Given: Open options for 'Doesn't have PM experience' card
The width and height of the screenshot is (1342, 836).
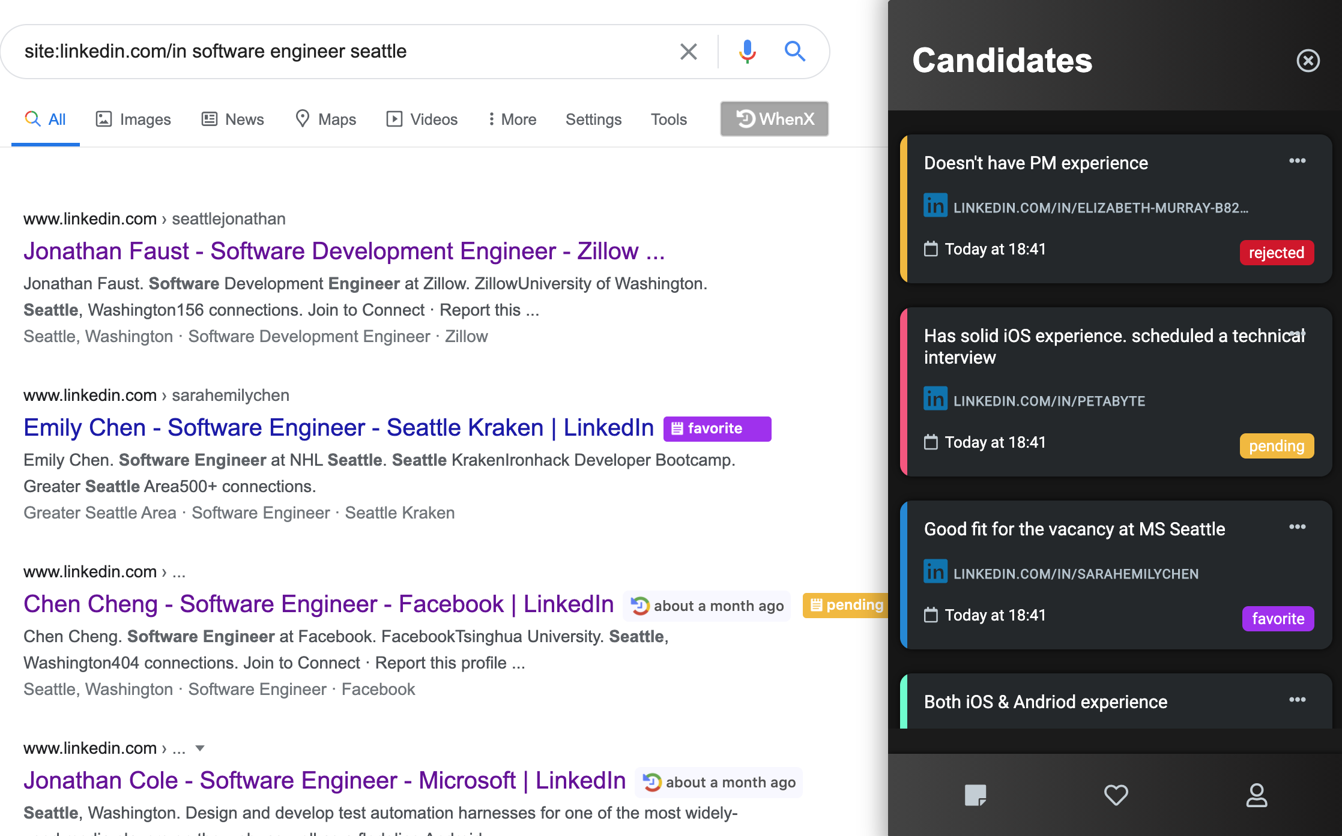Looking at the screenshot, I should (1297, 161).
